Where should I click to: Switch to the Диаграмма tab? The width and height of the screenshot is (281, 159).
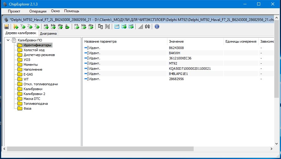click(x=48, y=34)
